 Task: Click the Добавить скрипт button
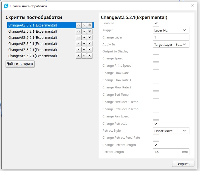pos(20,64)
